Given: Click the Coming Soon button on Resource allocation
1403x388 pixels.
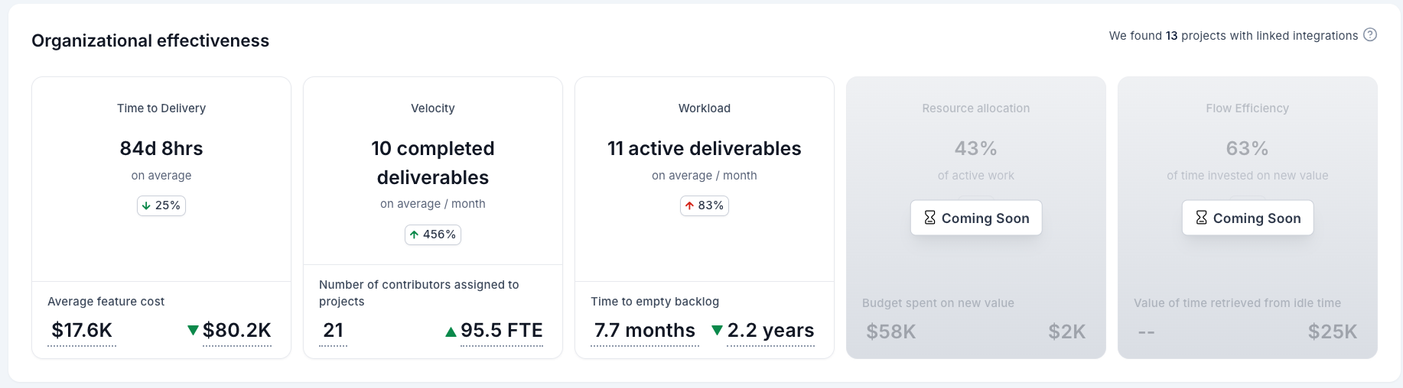Looking at the screenshot, I should pyautogui.click(x=976, y=218).
